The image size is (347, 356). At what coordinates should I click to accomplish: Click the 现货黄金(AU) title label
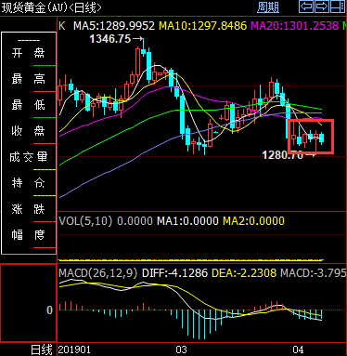[34, 7]
